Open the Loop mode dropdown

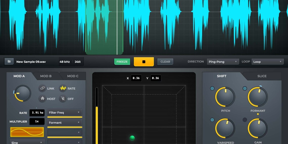point(268,62)
